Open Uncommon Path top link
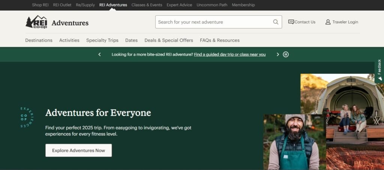This screenshot has height=170, width=384. coord(212,5)
